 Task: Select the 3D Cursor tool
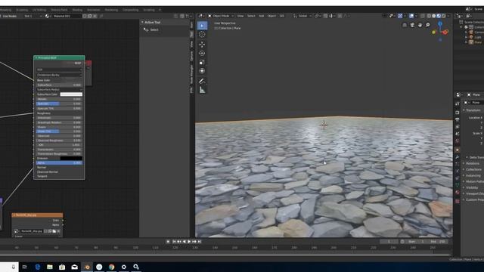click(x=202, y=35)
